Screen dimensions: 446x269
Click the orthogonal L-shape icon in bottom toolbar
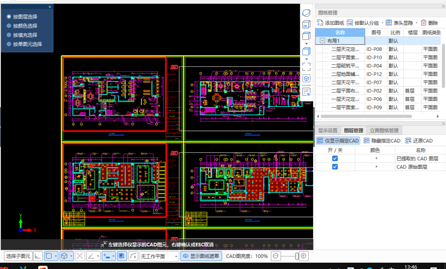pos(38,256)
